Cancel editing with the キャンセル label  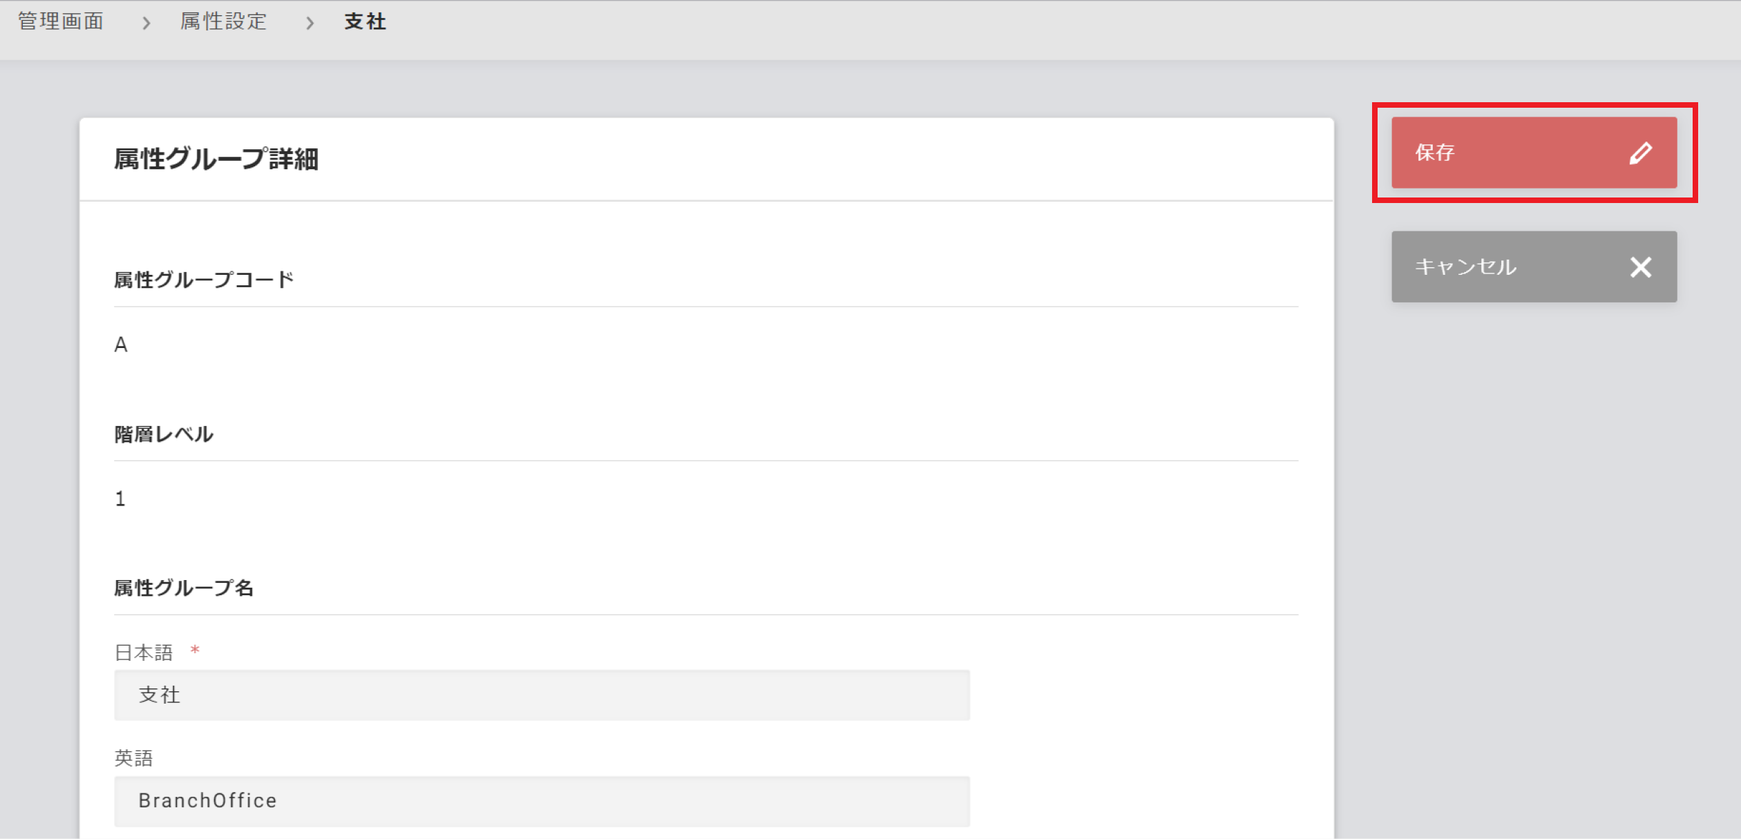click(x=1465, y=267)
